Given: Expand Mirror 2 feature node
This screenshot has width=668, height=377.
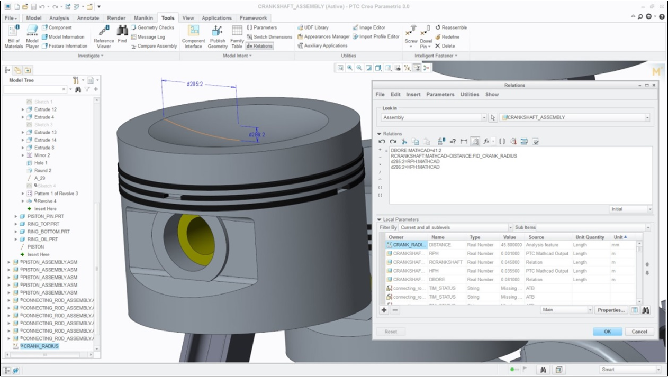Looking at the screenshot, I should (23, 155).
